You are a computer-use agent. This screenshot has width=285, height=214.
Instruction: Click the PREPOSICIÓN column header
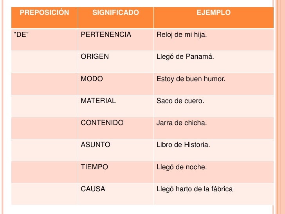(45, 18)
